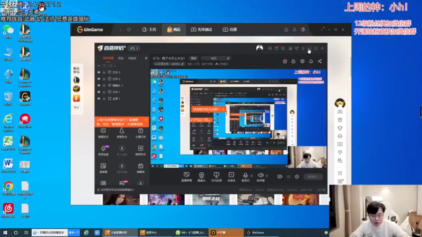422x237 pixels.
Task: Open YY开播 taskbar button
Action: point(227,233)
